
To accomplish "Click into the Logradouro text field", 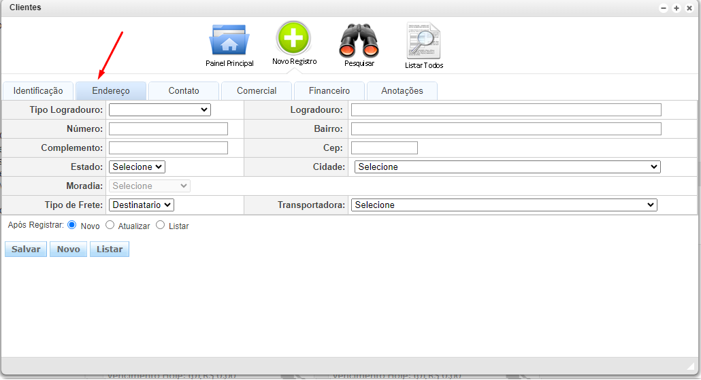I will pyautogui.click(x=506, y=109).
